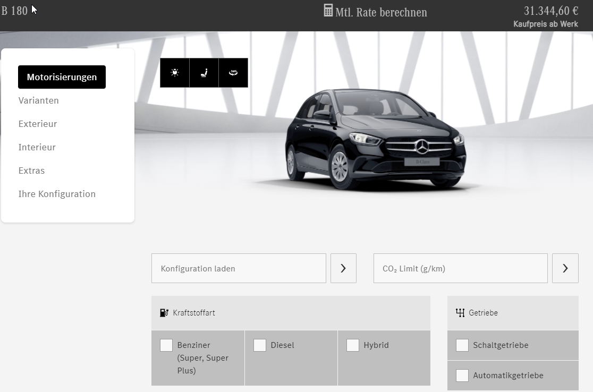This screenshot has height=392, width=593.
Task: Focus the CO₂ Limit (g/km) field
Action: coord(460,268)
